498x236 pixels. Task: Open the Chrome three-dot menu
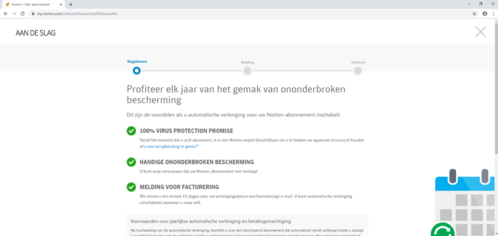coord(493,14)
